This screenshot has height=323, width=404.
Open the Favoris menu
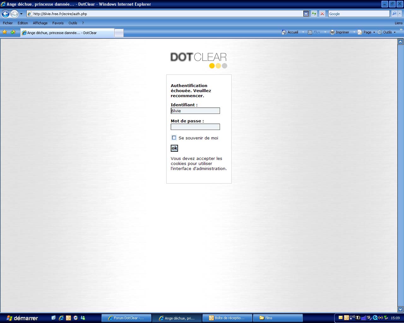point(58,23)
